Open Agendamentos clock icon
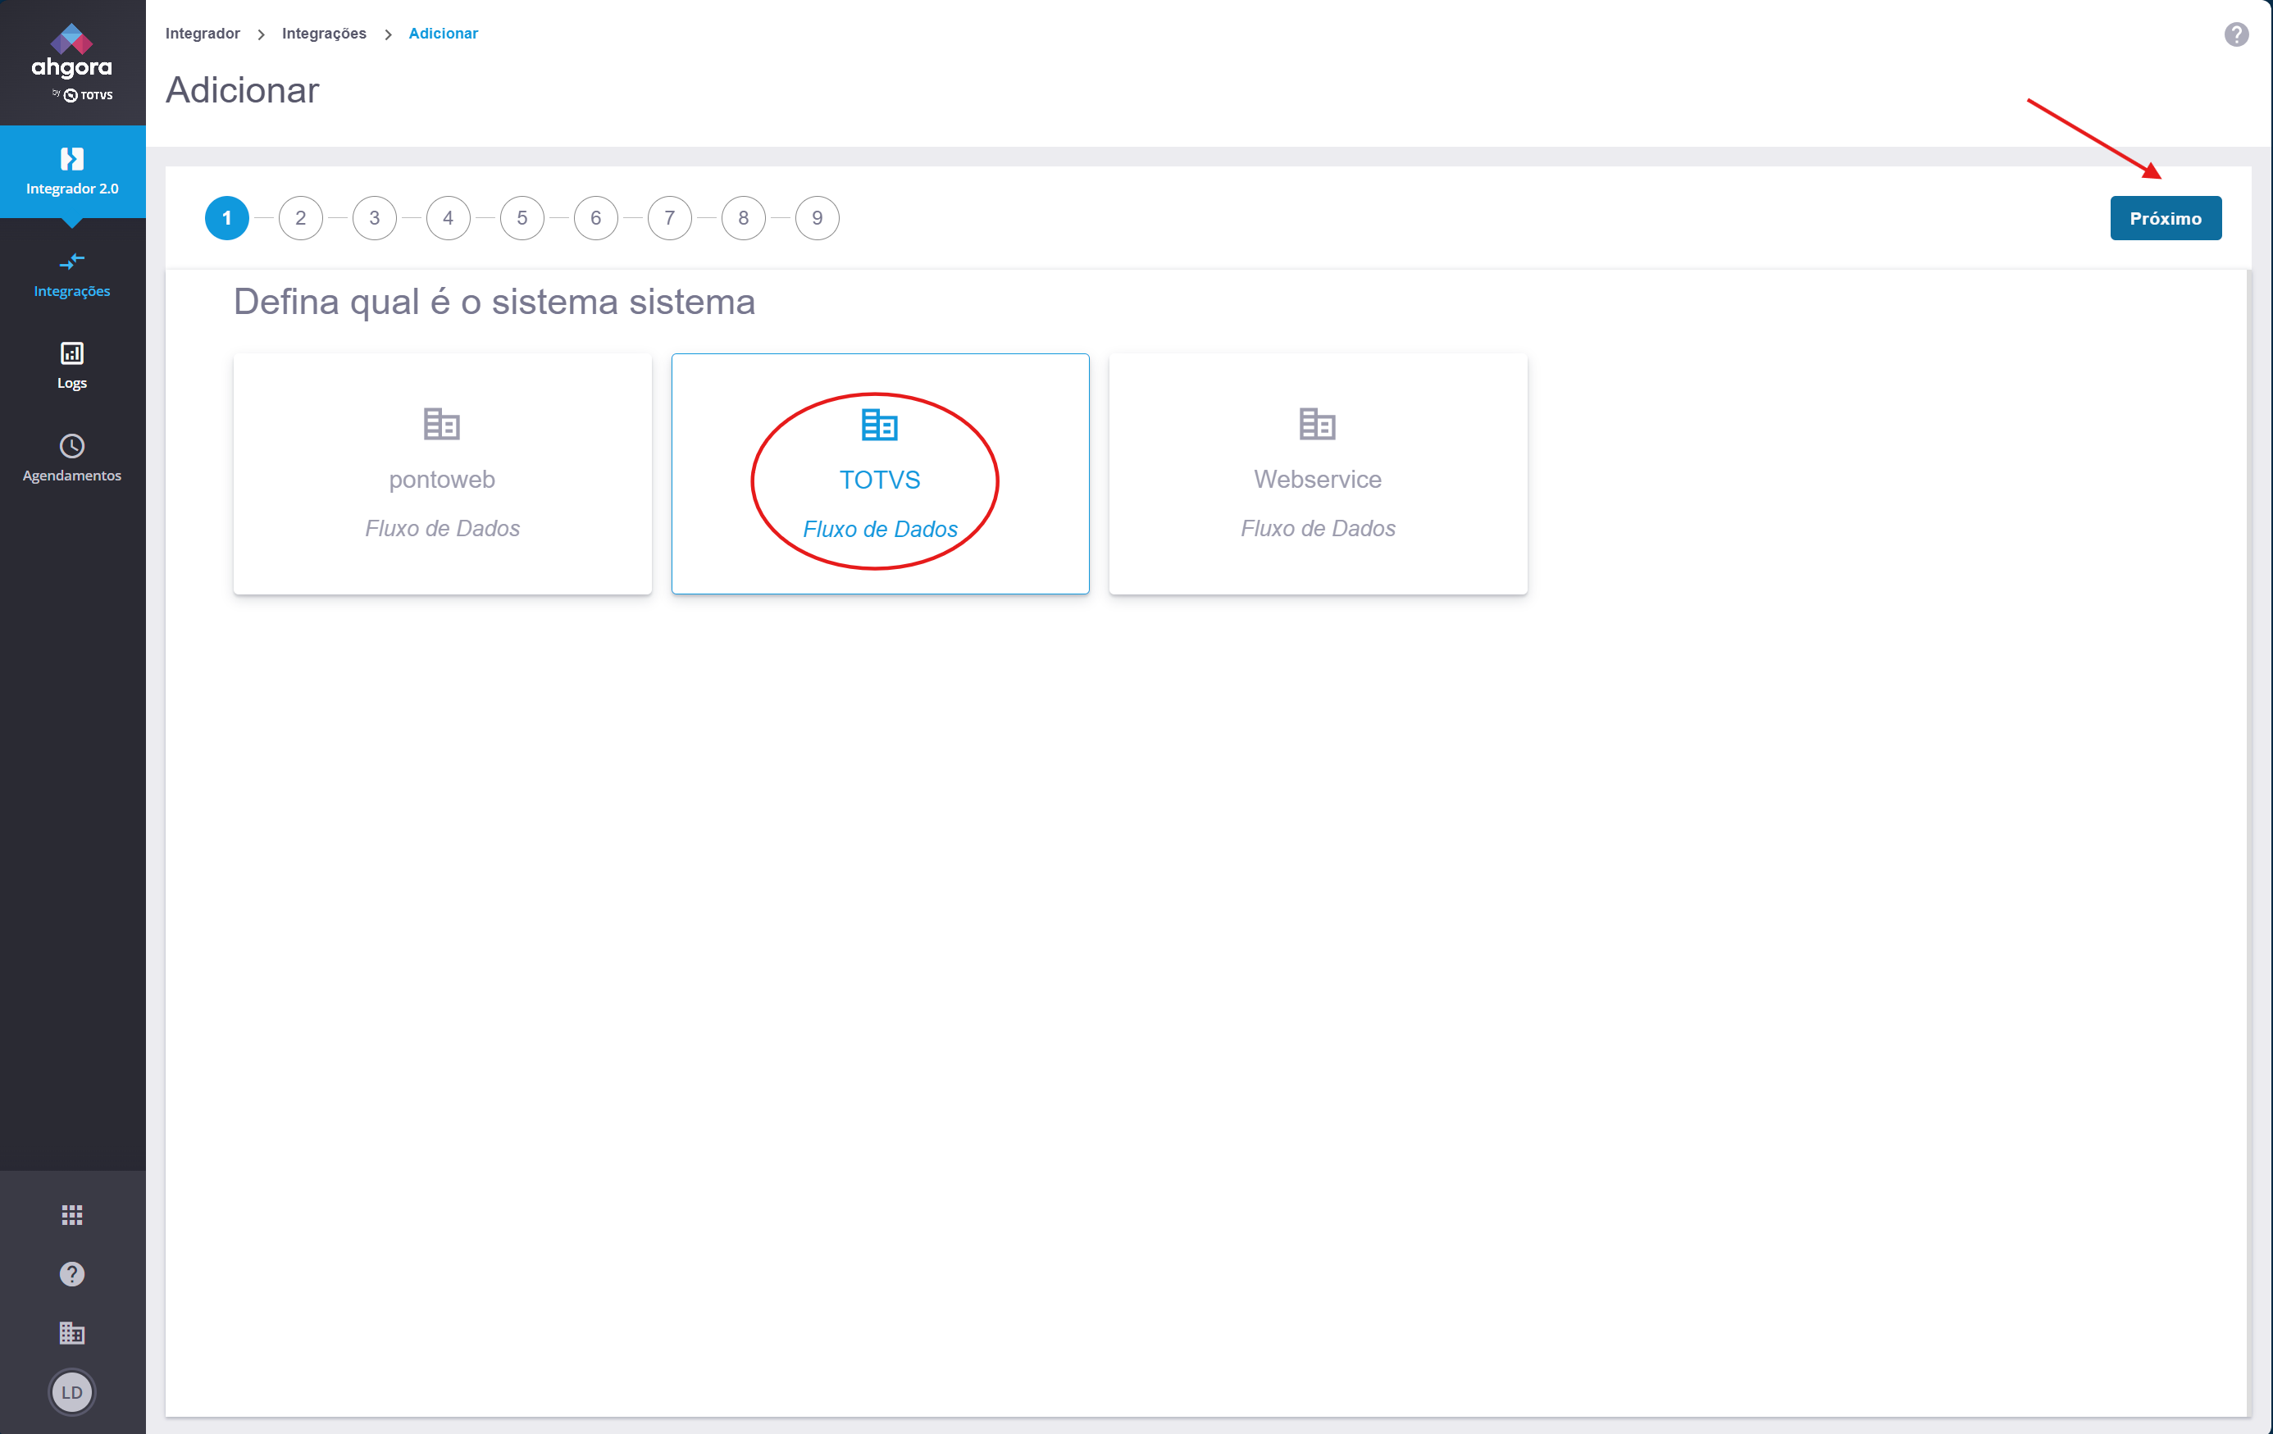Image resolution: width=2273 pixels, height=1434 pixels. [71, 445]
